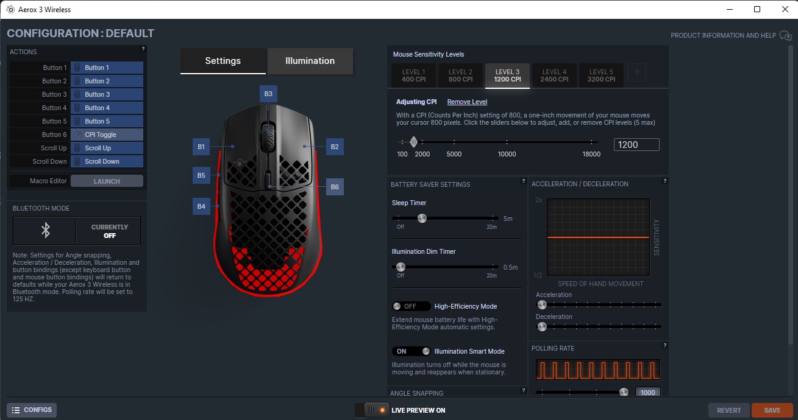Toggle Bluetooth mode currently OFF
Screen dimensions: 798x420
tap(109, 231)
